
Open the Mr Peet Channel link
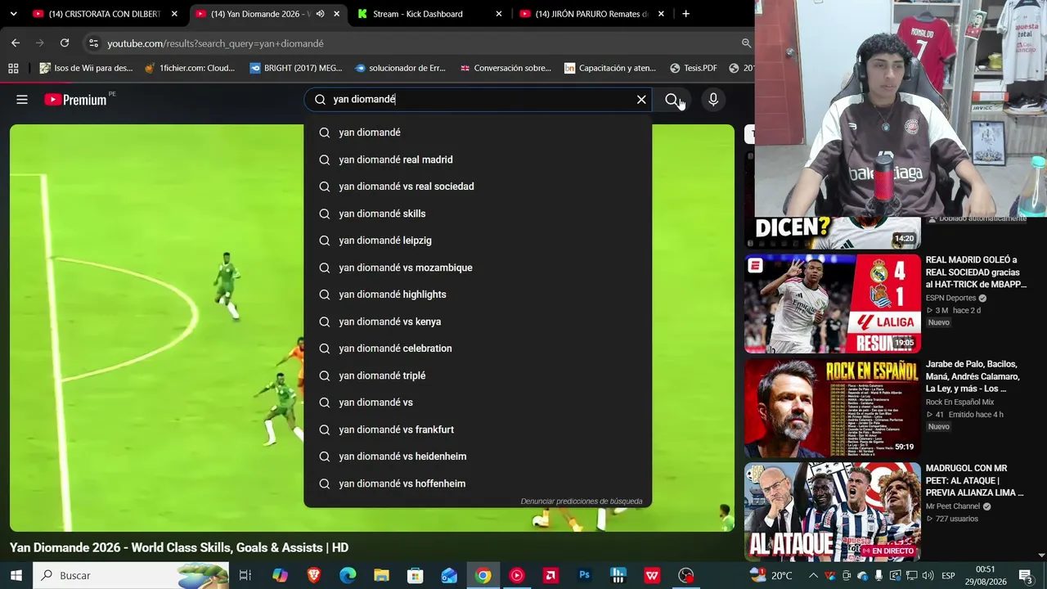(x=953, y=506)
